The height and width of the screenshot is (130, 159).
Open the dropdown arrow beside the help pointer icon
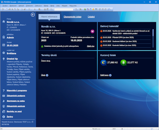111,9
